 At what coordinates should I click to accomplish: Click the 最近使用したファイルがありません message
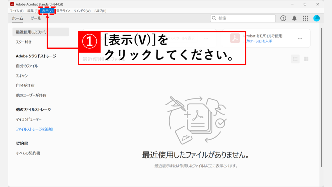[196, 155]
